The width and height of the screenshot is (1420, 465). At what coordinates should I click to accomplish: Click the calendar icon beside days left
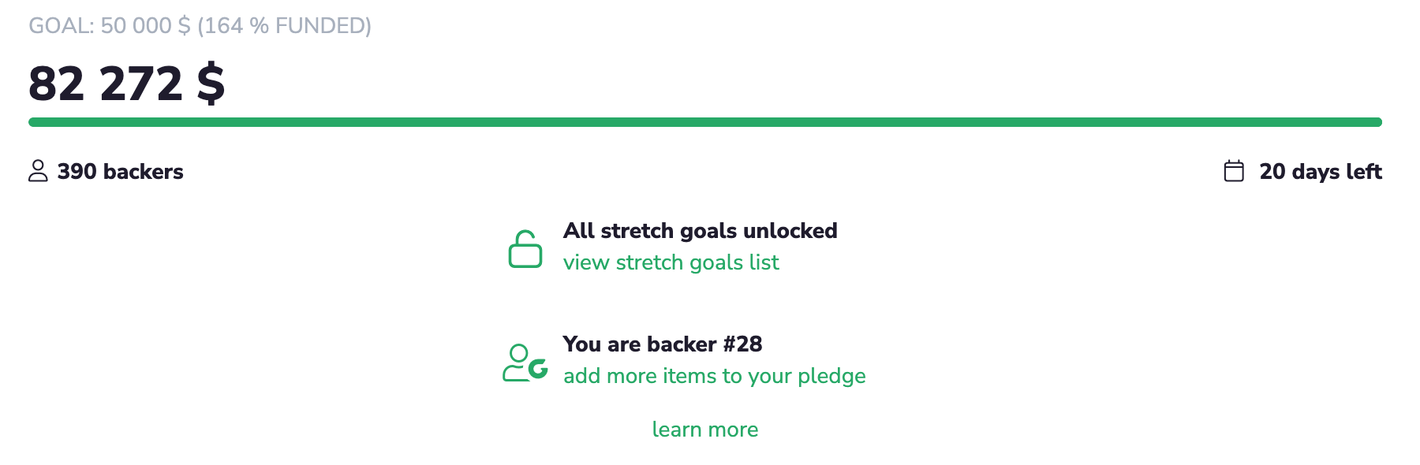1234,171
